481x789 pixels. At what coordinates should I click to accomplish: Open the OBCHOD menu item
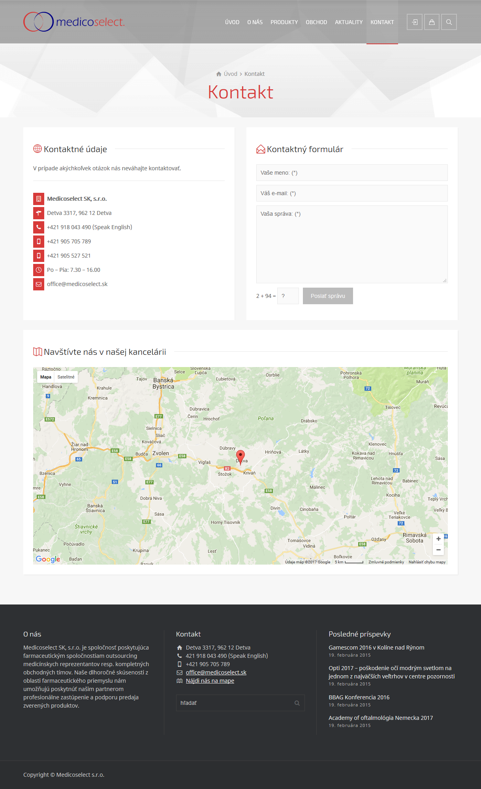tap(316, 22)
